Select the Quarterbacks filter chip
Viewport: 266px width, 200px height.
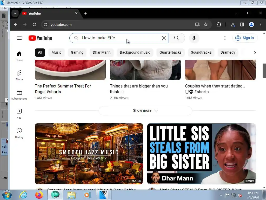point(170,52)
